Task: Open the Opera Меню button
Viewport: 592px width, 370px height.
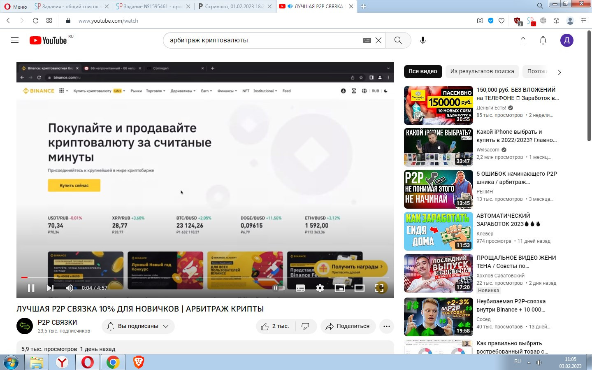Action: click(x=16, y=6)
